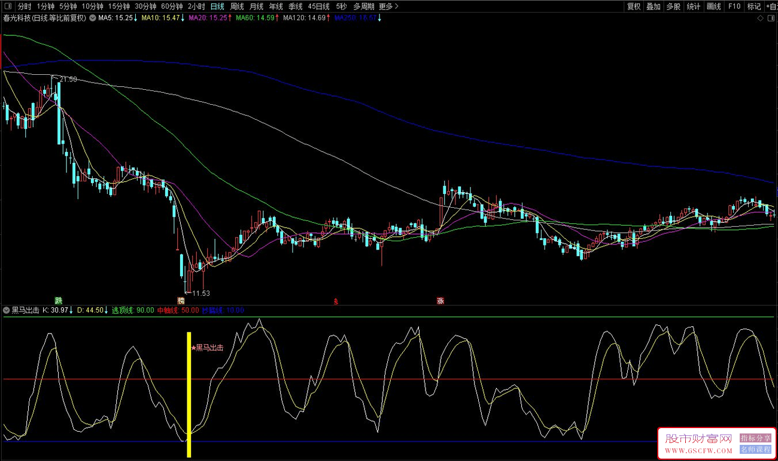Click the 指标分享 link
The image size is (778, 461).
(x=756, y=438)
